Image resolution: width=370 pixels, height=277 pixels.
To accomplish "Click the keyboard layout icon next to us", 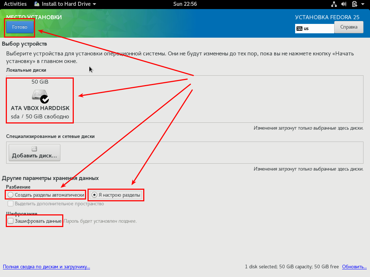I will tap(299, 29).
